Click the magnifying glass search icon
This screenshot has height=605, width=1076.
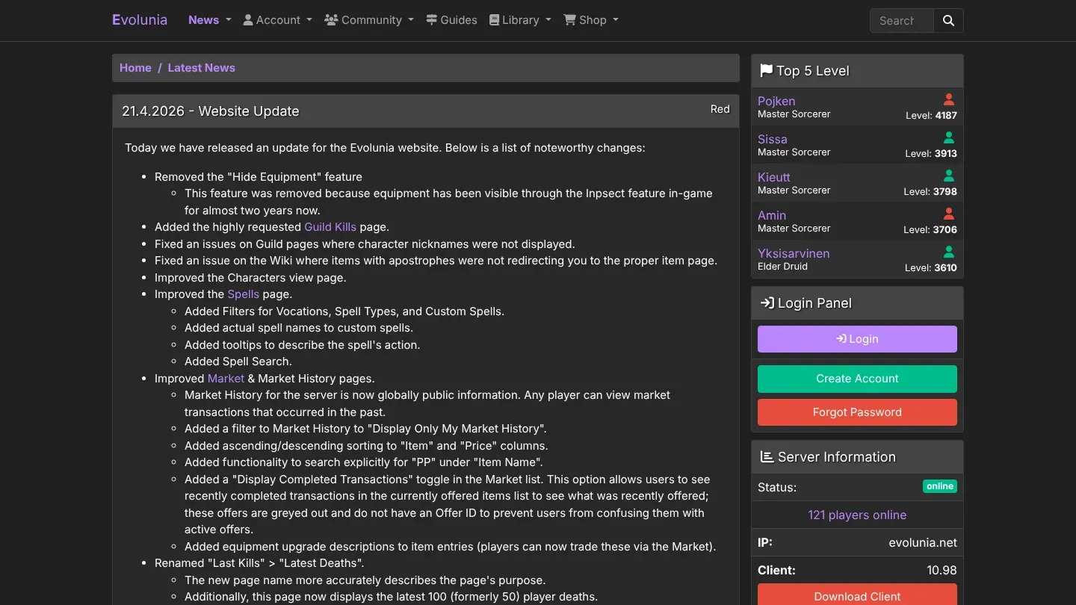(x=948, y=21)
